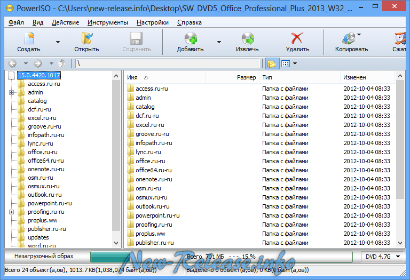
Task: Delete selection with the Удалить red X
Action: (x=297, y=38)
